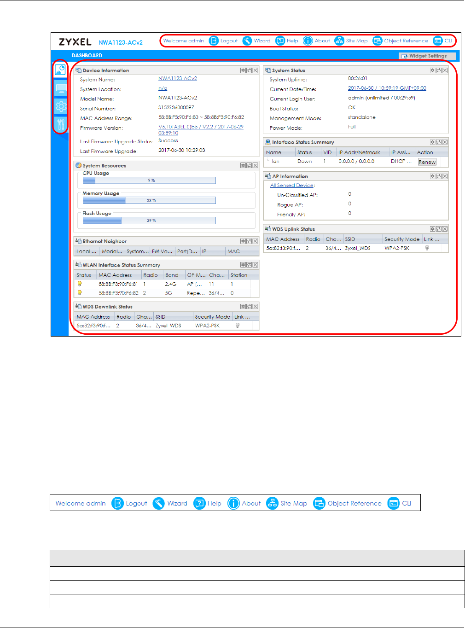Refresh the Device Information widget
Image resolution: width=465 pixels, height=628 pixels.
click(x=249, y=70)
